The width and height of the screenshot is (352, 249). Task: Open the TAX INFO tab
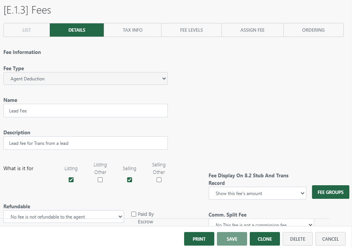(132, 30)
